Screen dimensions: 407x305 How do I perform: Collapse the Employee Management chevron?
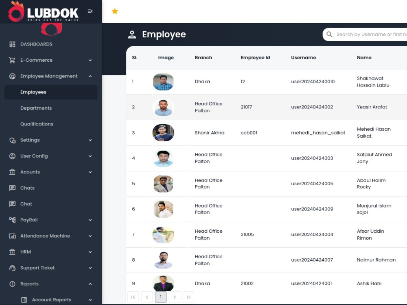[90, 76]
